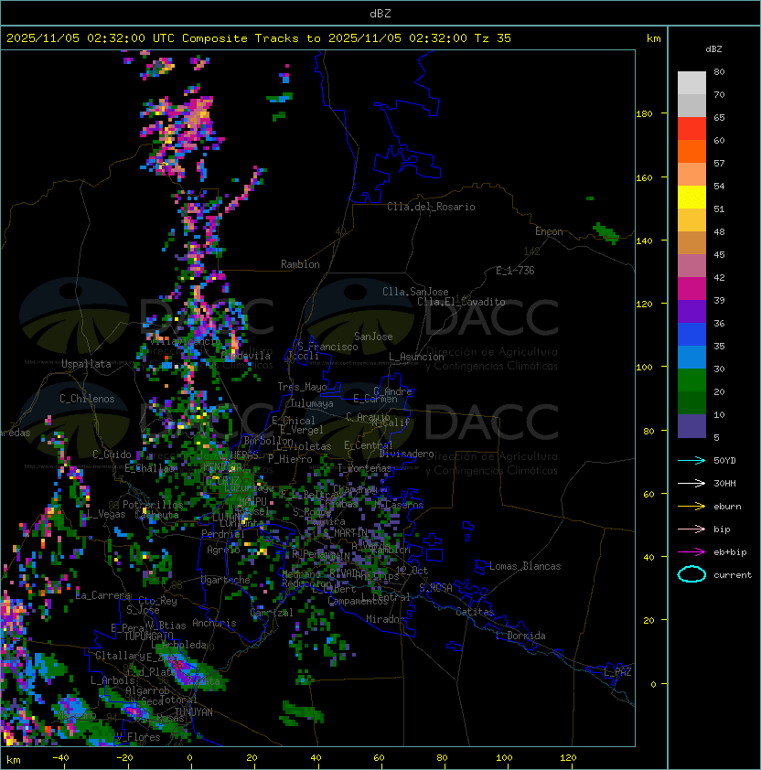Click the cyan 50YD arrow legend icon
761x770 pixels.
pyautogui.click(x=691, y=460)
